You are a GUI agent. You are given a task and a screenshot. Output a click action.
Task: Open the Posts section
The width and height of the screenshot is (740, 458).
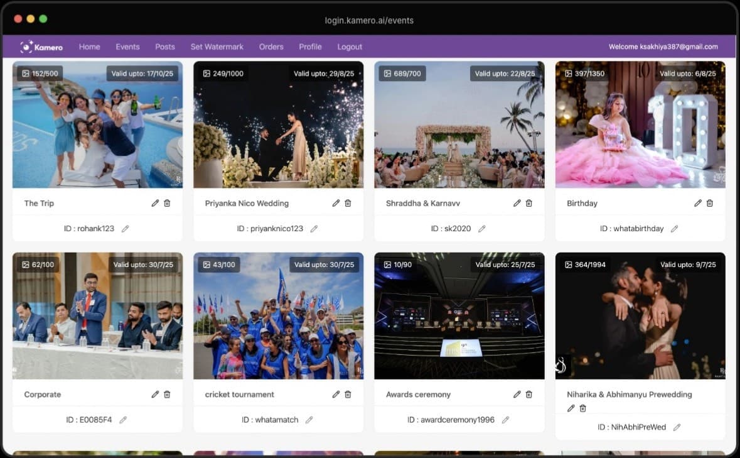point(164,46)
